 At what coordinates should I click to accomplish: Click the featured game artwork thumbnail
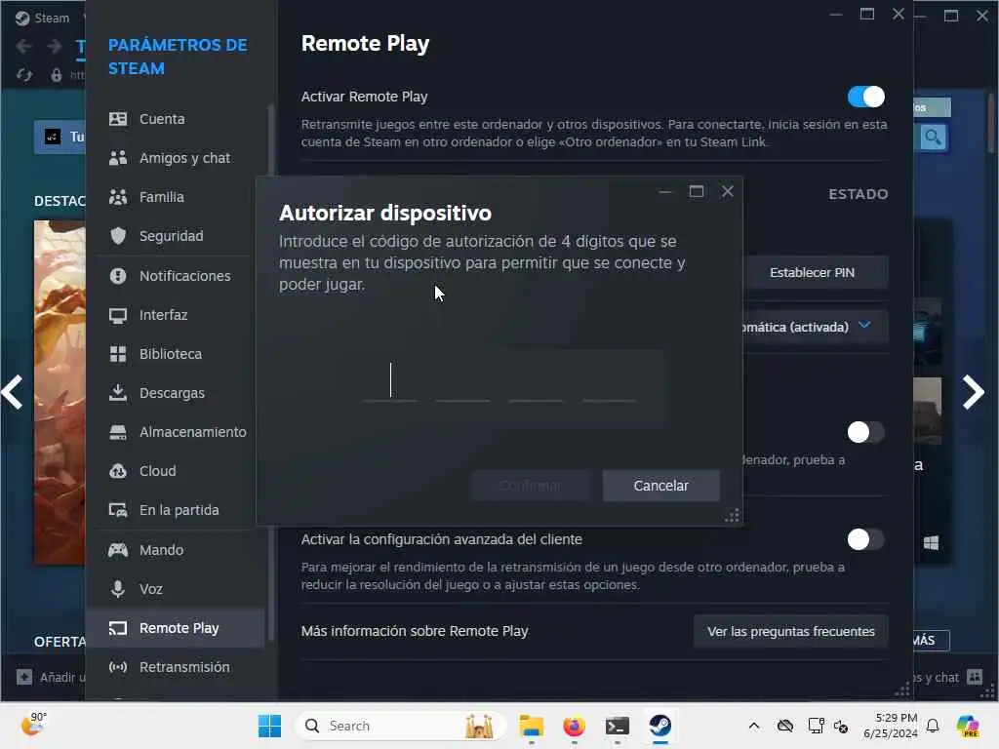pos(60,392)
